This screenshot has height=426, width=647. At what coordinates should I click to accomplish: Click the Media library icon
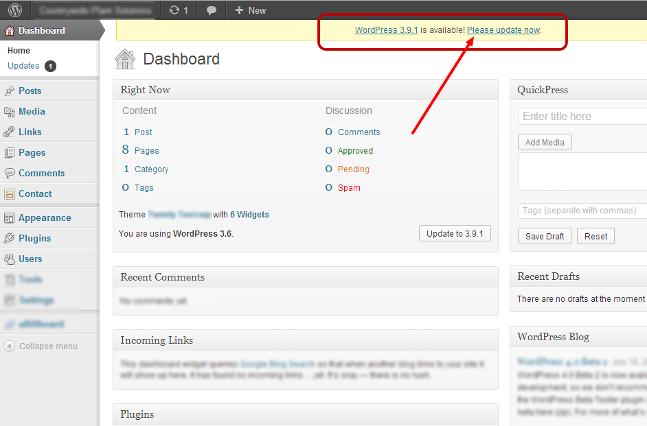tap(9, 111)
